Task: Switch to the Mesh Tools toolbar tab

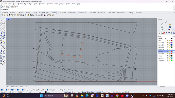Action: (111, 13)
